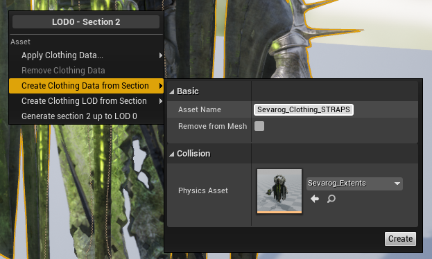Click the Asset Name property label
The image size is (432, 259).
[x=200, y=109]
